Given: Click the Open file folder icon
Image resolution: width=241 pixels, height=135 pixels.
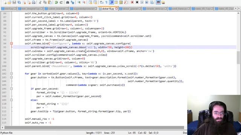Looking at the screenshot, I should coord(9,2).
